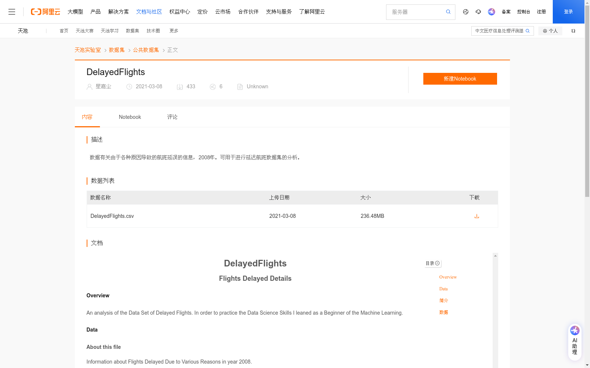Go to the 数据集 breadcrumb link

pyautogui.click(x=117, y=50)
